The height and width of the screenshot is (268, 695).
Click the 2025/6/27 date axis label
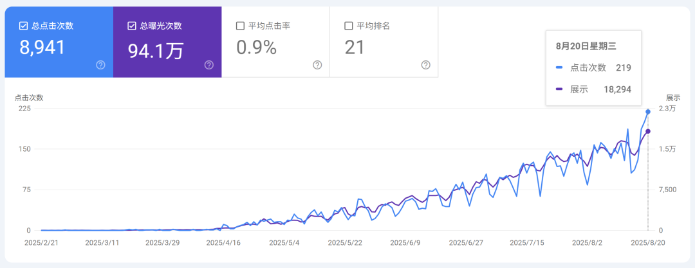[x=467, y=243]
